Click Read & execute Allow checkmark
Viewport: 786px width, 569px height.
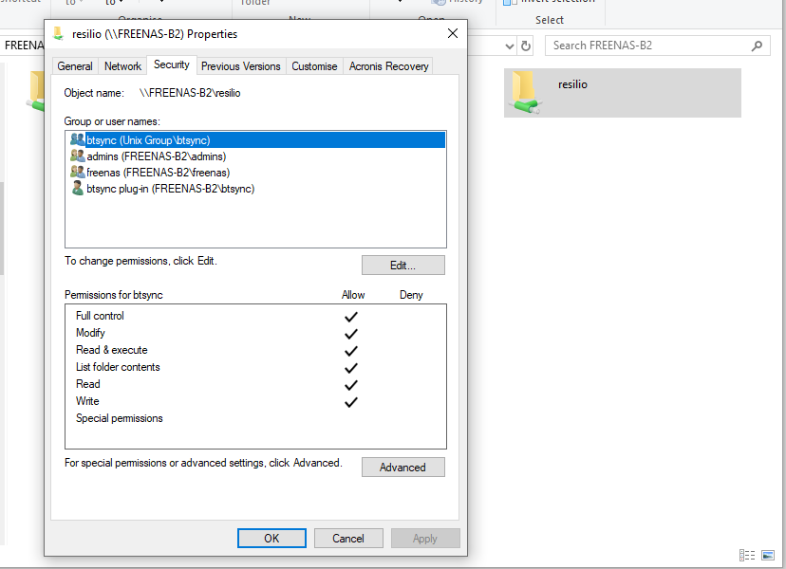tap(351, 351)
